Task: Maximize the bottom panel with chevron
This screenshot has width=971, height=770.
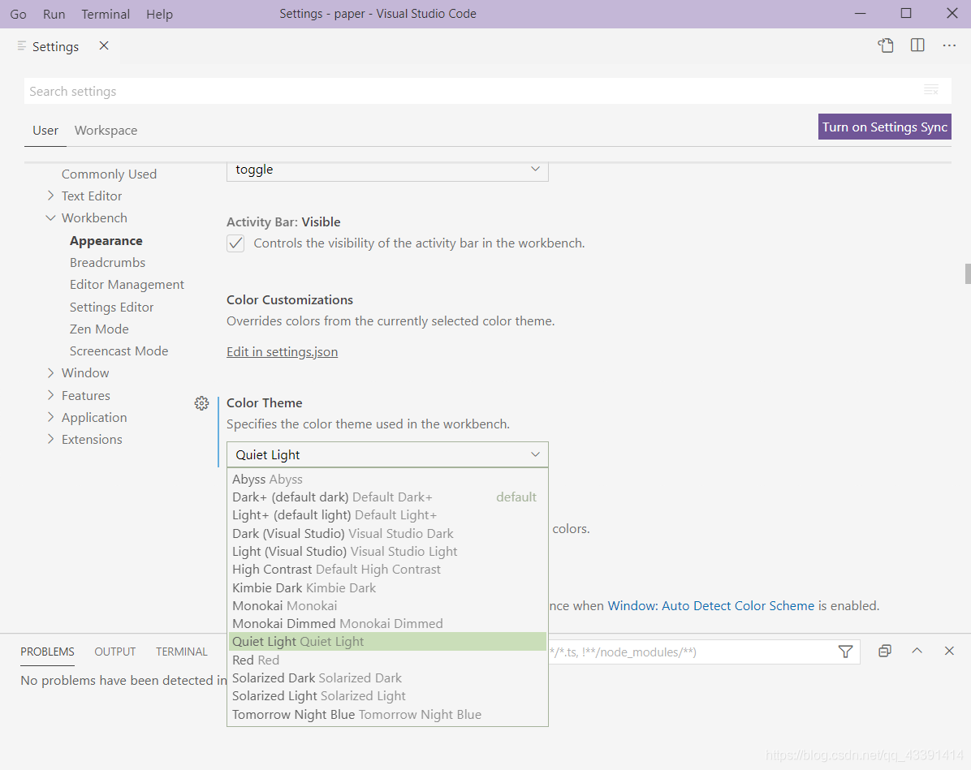Action: pos(917,651)
